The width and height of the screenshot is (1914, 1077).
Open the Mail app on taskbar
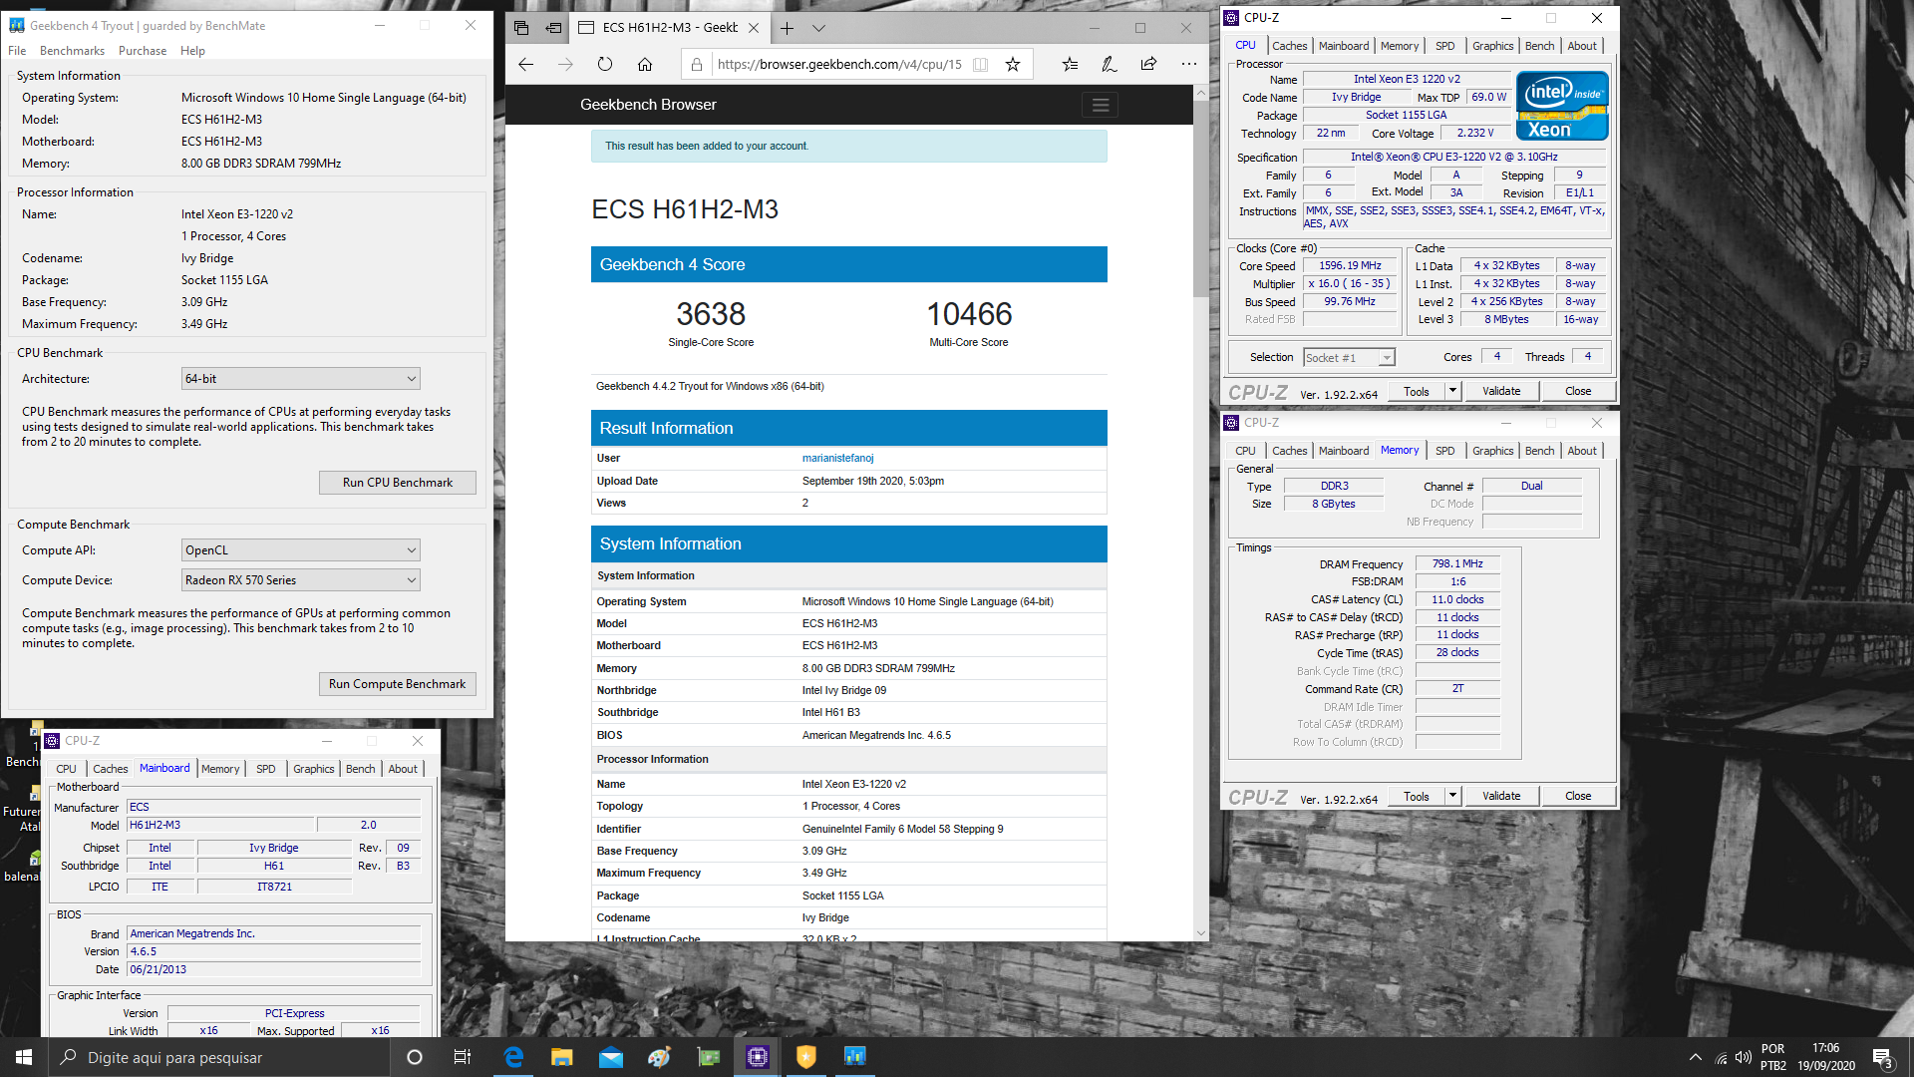[x=611, y=1057]
